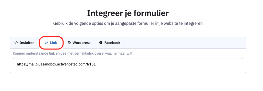Click the 'Integreer je formulier' heading
Viewport: 263px width, 91px height.
click(128, 13)
